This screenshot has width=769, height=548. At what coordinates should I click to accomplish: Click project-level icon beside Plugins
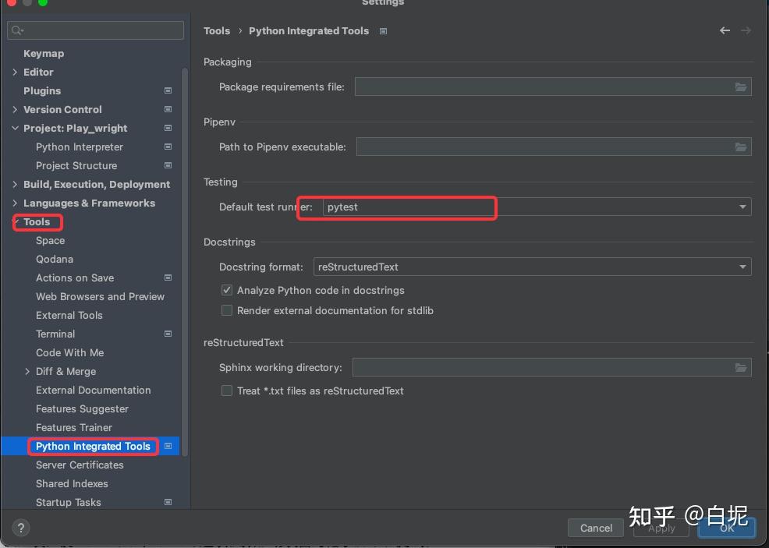(x=168, y=90)
